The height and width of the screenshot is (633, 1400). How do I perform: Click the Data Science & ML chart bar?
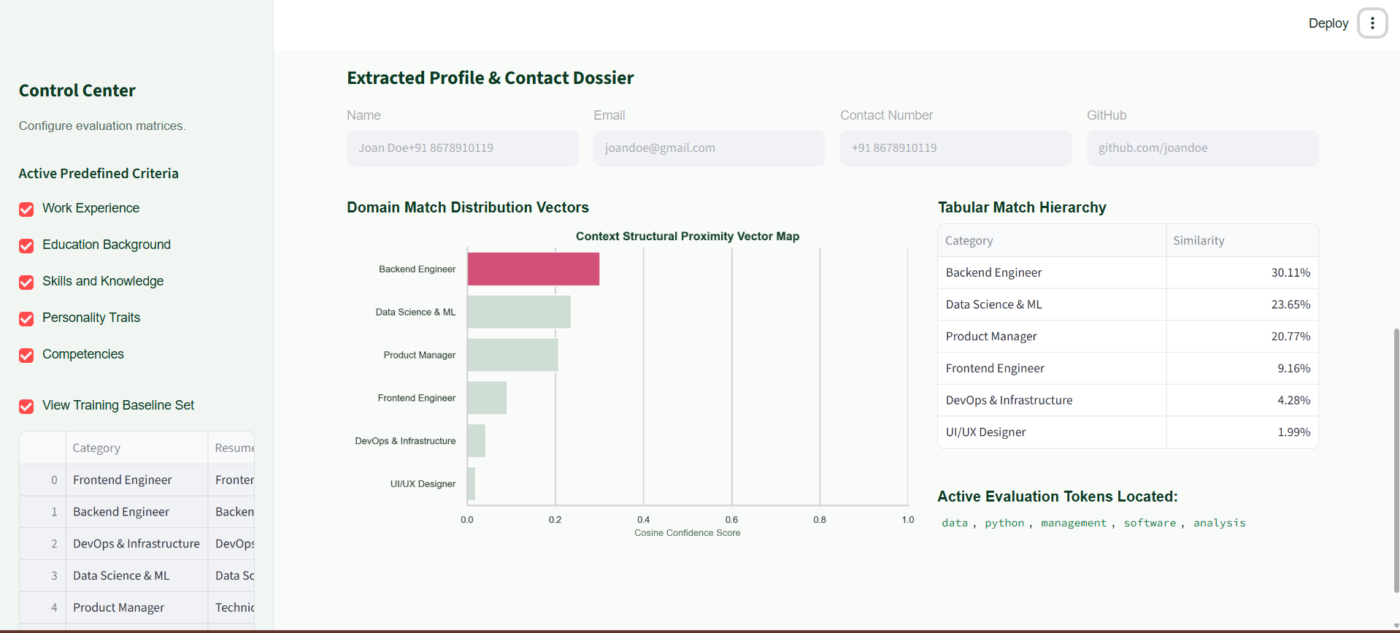tap(519, 312)
